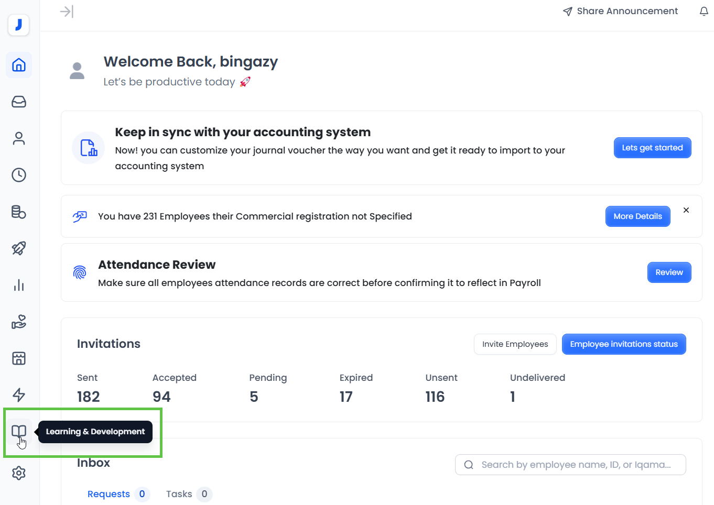The width and height of the screenshot is (714, 505).
Task: Open Learning & Development book icon
Action: click(19, 432)
